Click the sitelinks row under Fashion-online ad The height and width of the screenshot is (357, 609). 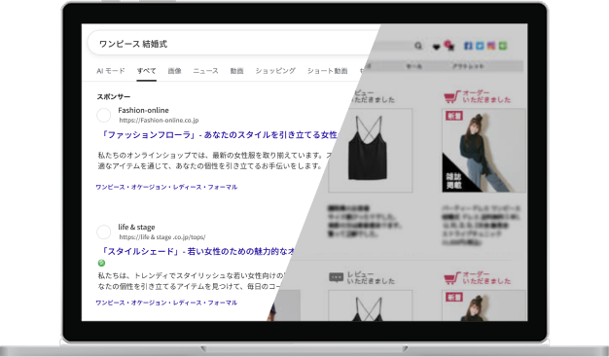click(166, 187)
